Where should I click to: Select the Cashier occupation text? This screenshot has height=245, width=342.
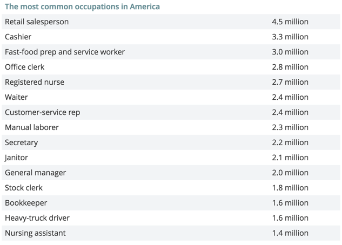pyautogui.click(x=18, y=37)
